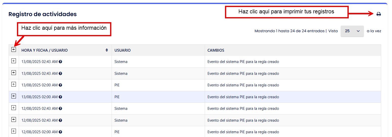Screen dimensions: 392x137
Task: Click help icon in the third table row
Action: point(60,85)
